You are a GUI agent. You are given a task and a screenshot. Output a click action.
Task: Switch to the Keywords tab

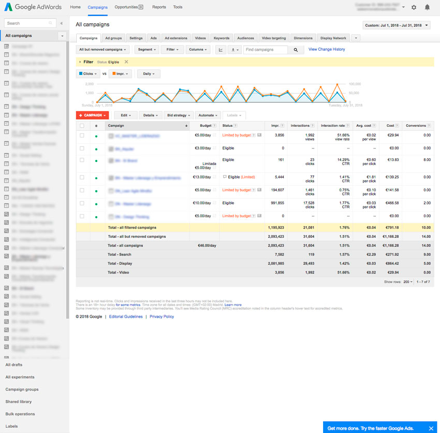(221, 38)
